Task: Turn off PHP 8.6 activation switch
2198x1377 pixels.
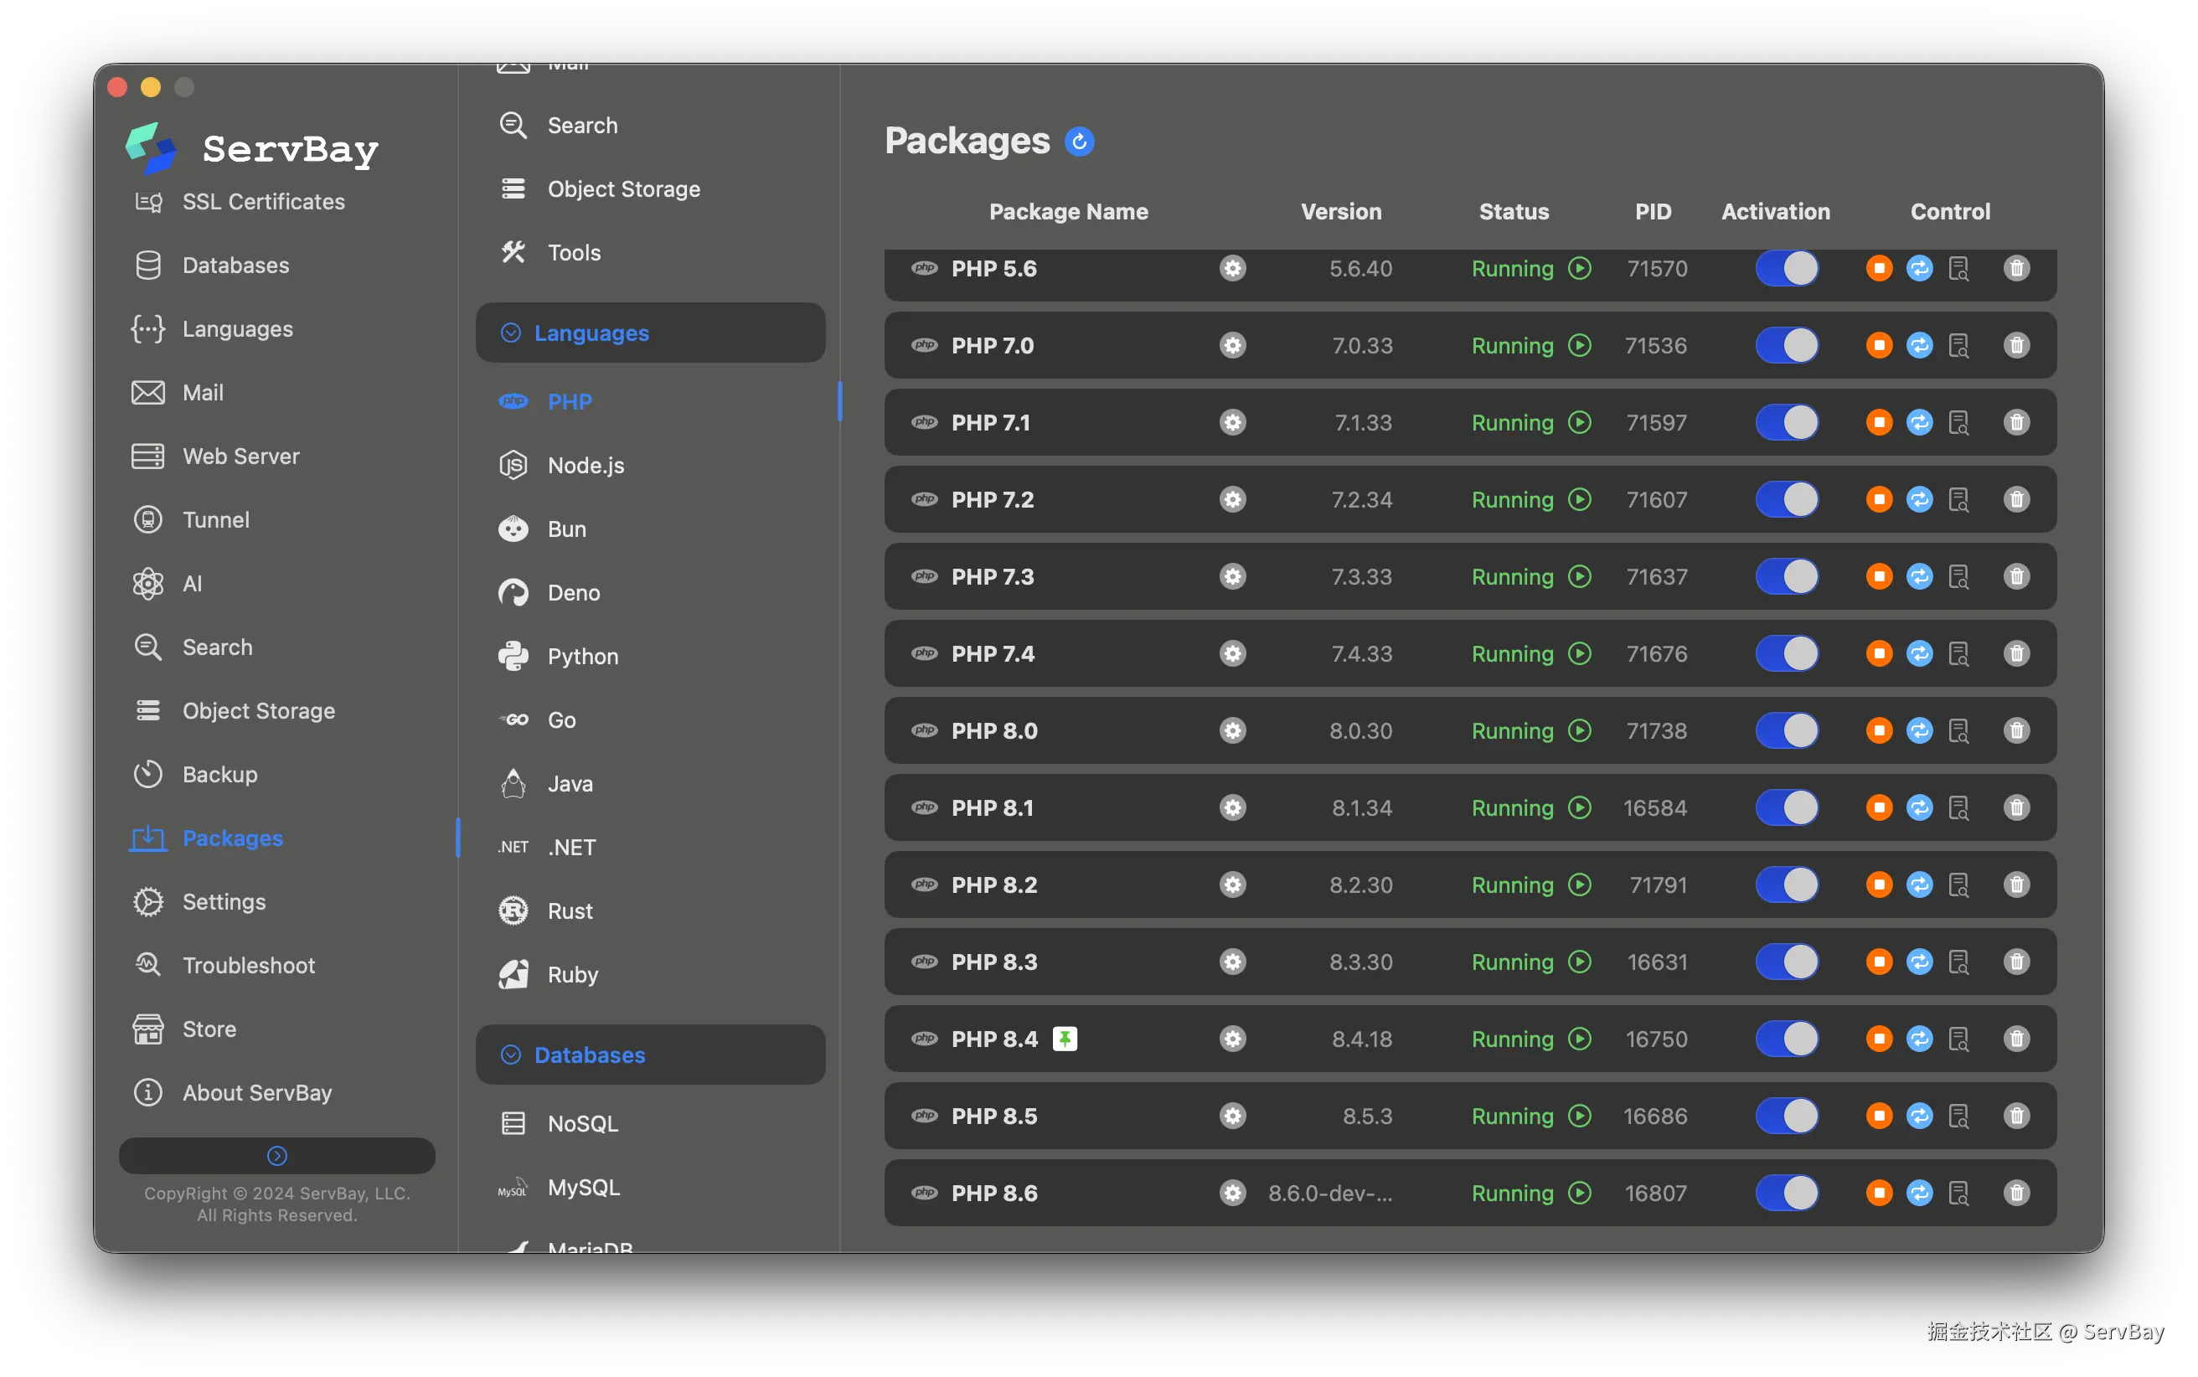Action: [1787, 1193]
